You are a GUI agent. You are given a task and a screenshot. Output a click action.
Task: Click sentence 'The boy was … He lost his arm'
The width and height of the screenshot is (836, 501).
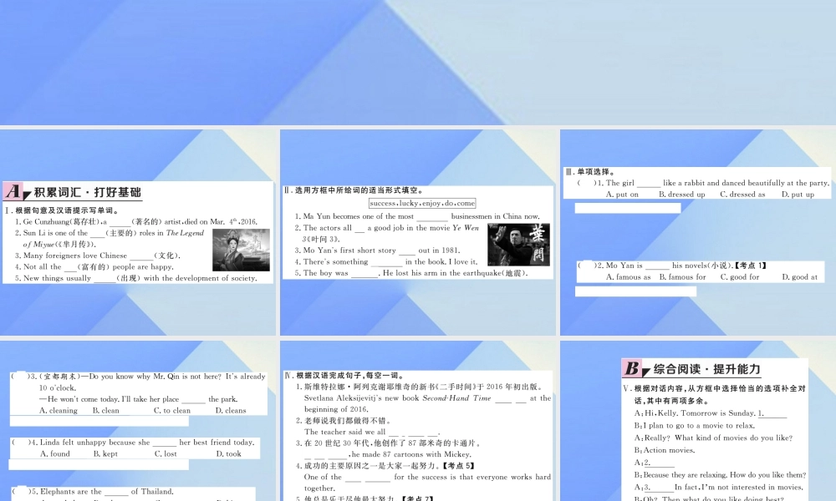tap(411, 272)
